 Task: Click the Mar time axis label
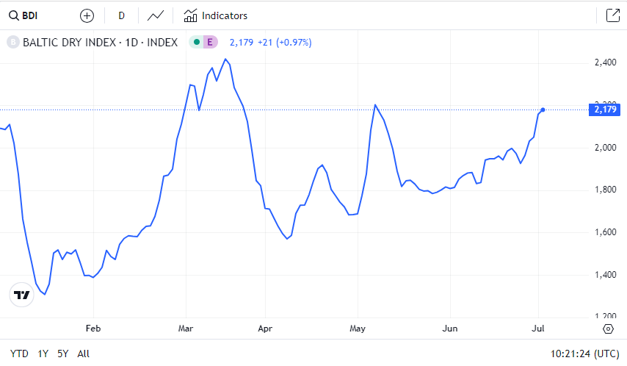[x=186, y=329]
